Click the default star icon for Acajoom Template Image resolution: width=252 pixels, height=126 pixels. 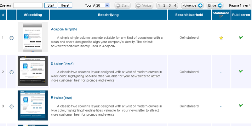point(221,38)
